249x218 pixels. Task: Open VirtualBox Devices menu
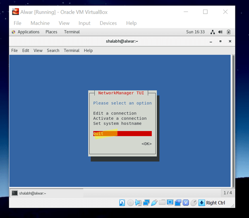(108, 23)
